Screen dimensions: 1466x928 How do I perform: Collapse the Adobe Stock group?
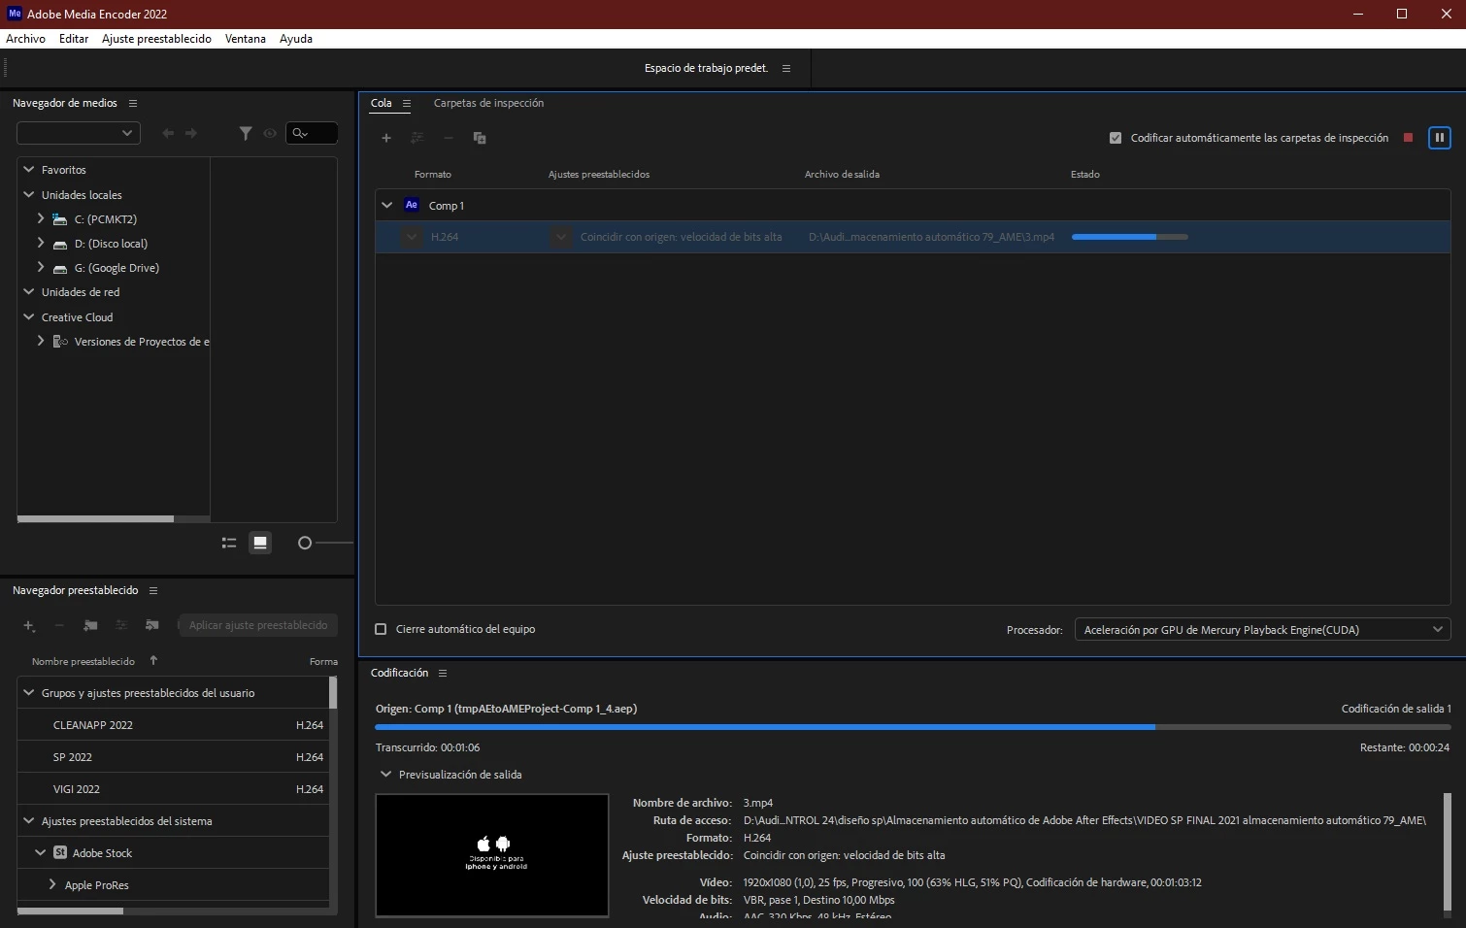[41, 852]
